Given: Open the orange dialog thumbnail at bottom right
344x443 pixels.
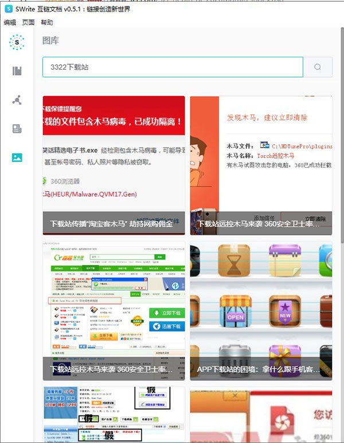Looking at the screenshot, I should 261,414.
